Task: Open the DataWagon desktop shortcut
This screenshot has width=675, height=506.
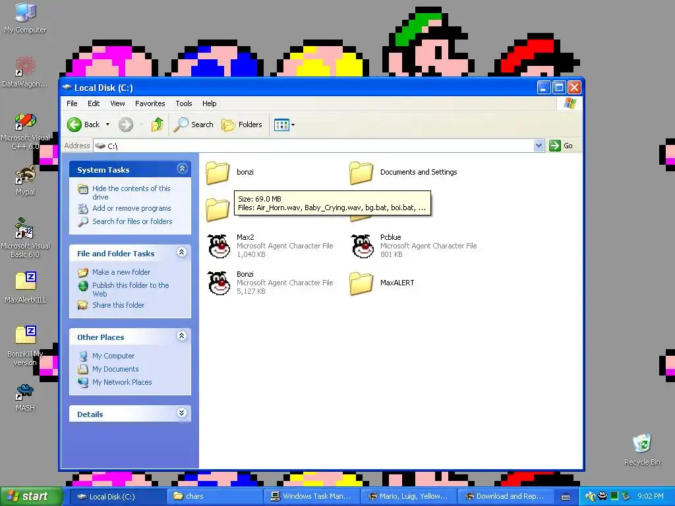Action: [x=25, y=71]
